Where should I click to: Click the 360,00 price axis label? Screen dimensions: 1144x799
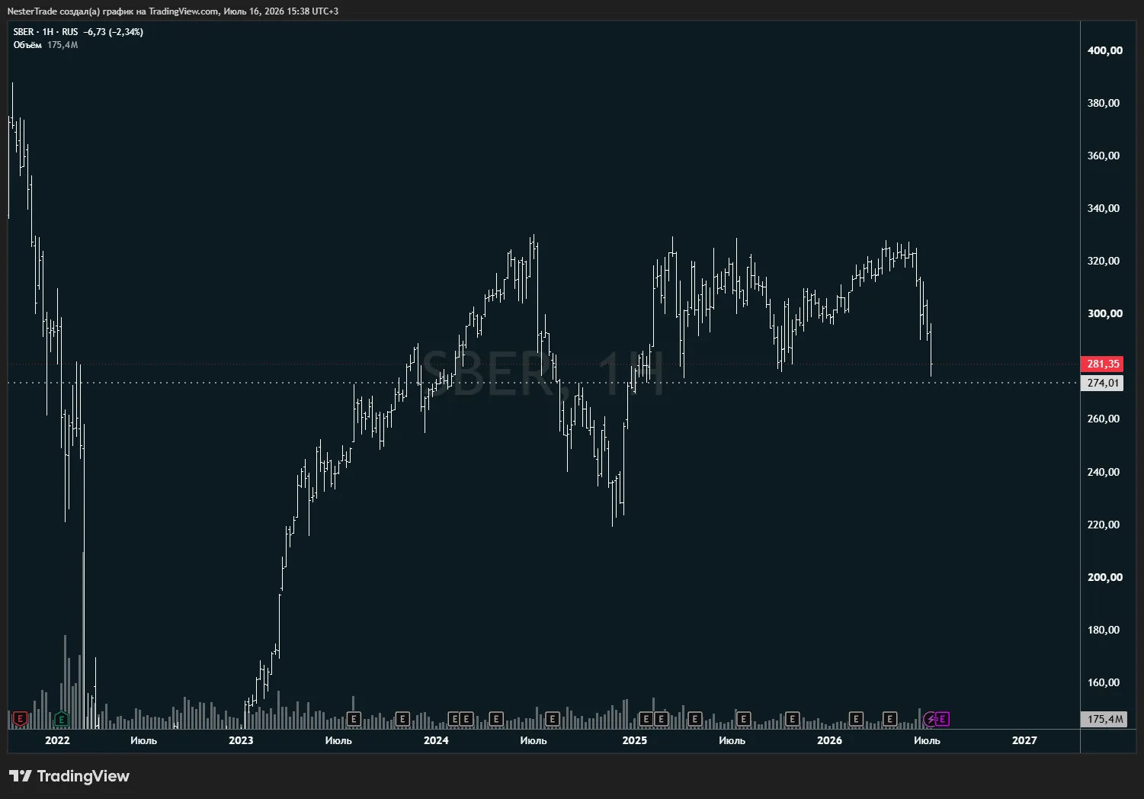1104,156
